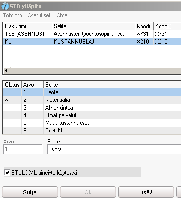Click the Selite column header in upper table
181x198 pixels.
pyautogui.click(x=93, y=26)
